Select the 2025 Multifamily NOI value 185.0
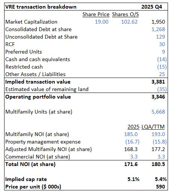 point(131,134)
